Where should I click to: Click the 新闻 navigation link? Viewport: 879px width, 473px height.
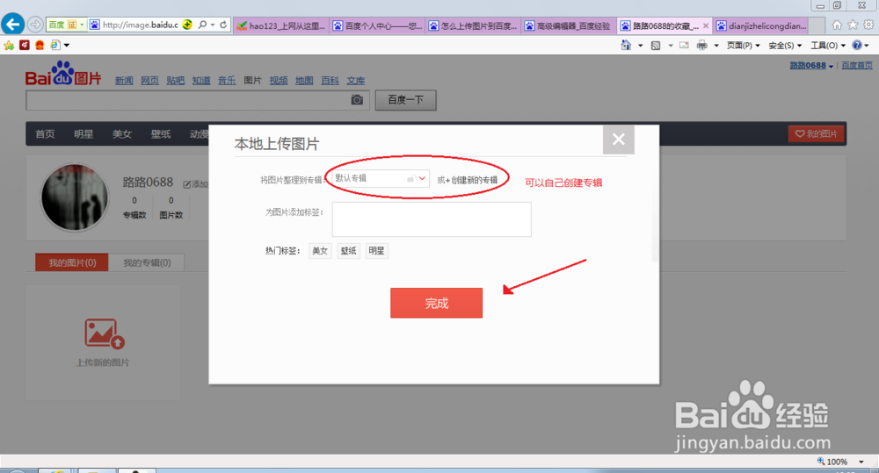[x=124, y=81]
